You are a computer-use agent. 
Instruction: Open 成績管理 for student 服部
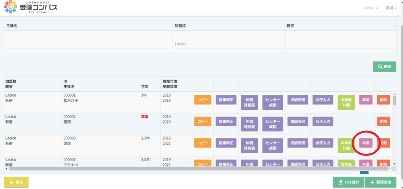(297, 122)
